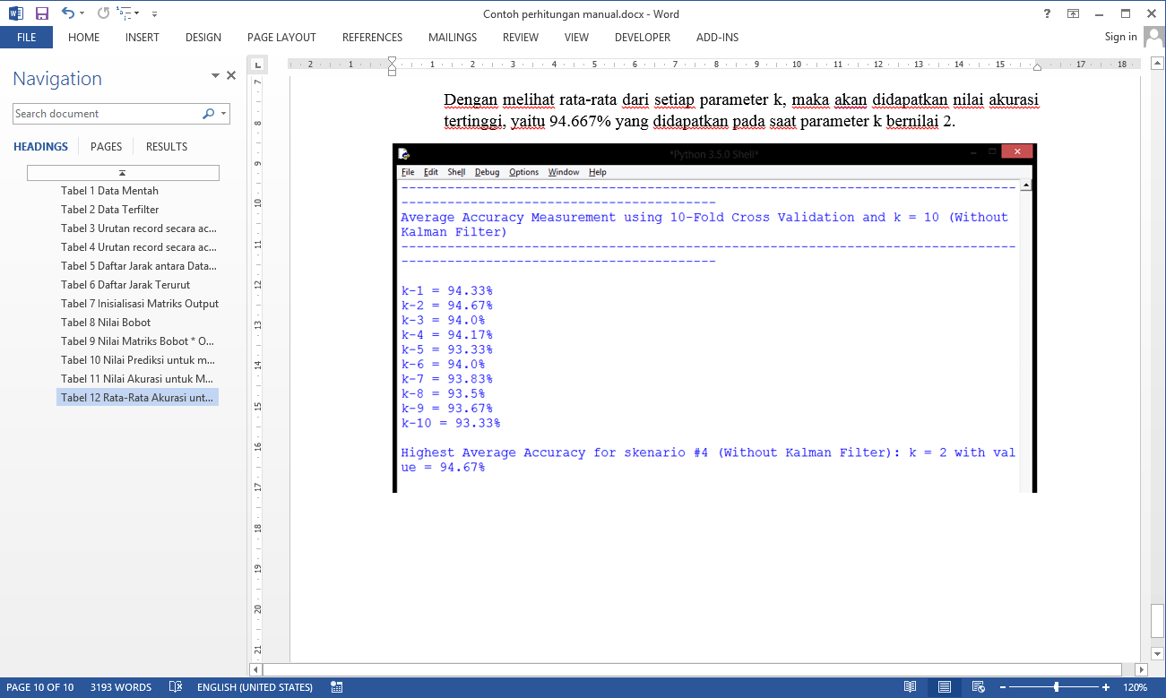The height and width of the screenshot is (698, 1166).
Task: Click the macro recording status bar icon
Action: click(x=337, y=687)
